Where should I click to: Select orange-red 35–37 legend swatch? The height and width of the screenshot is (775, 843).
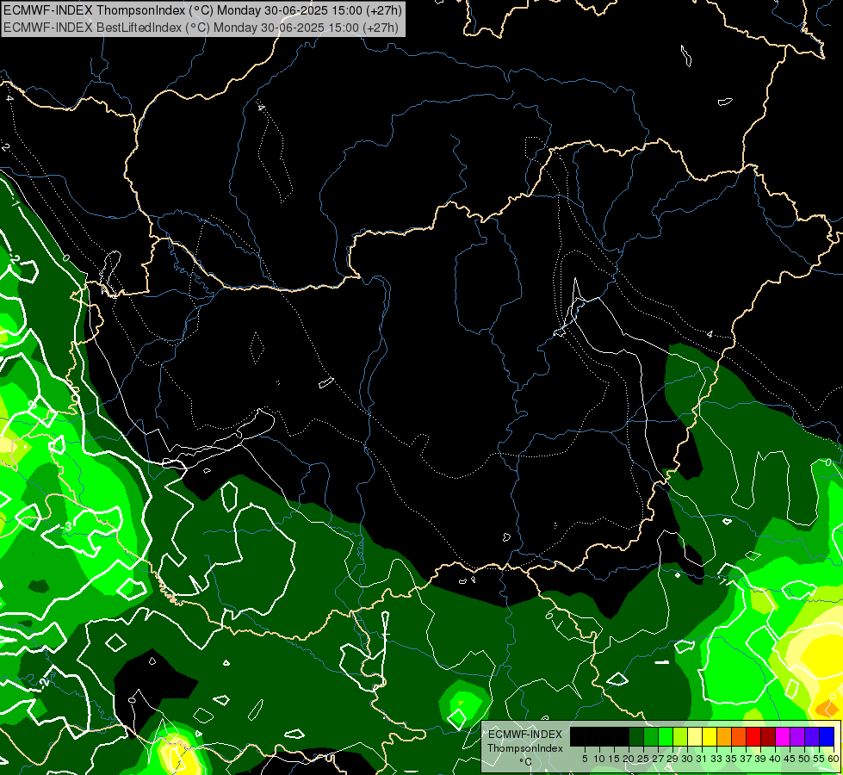739,736
